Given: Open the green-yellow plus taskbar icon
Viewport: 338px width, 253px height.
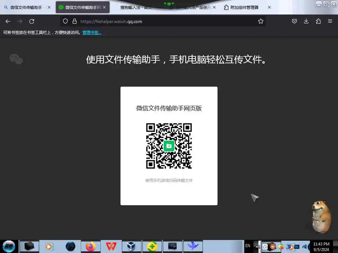Looking at the screenshot, I should (x=152, y=246).
